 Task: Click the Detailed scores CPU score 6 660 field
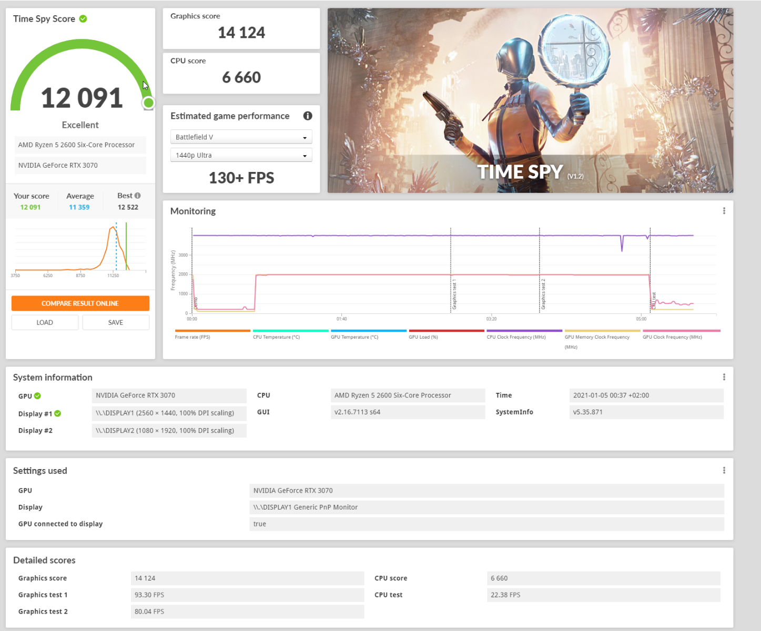click(x=604, y=578)
